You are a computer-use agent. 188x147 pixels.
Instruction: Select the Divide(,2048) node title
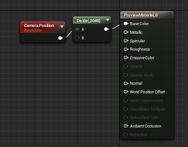pyautogui.click(x=88, y=21)
